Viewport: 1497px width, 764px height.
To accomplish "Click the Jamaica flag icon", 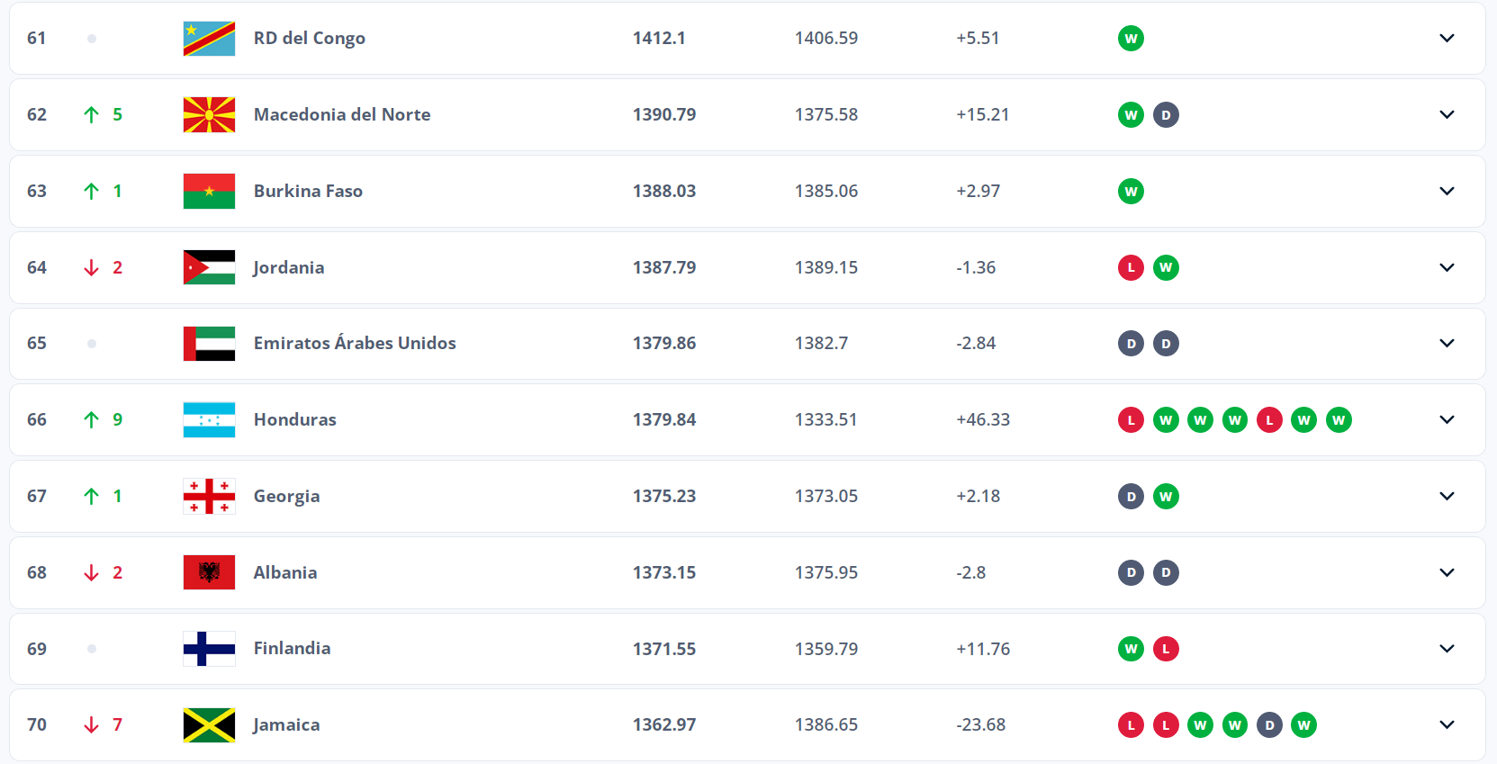I will 209,725.
